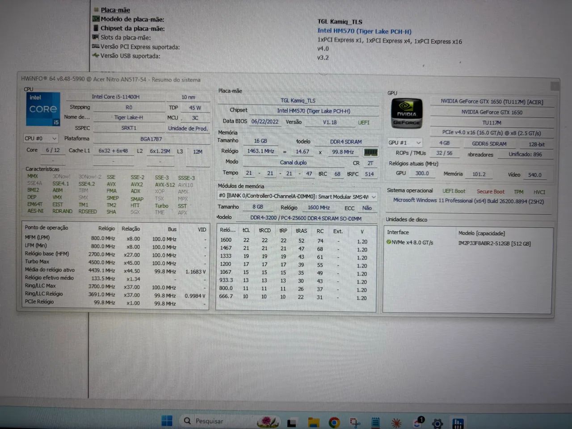Open the Windows Start menu
572x429 pixels.
click(167, 421)
